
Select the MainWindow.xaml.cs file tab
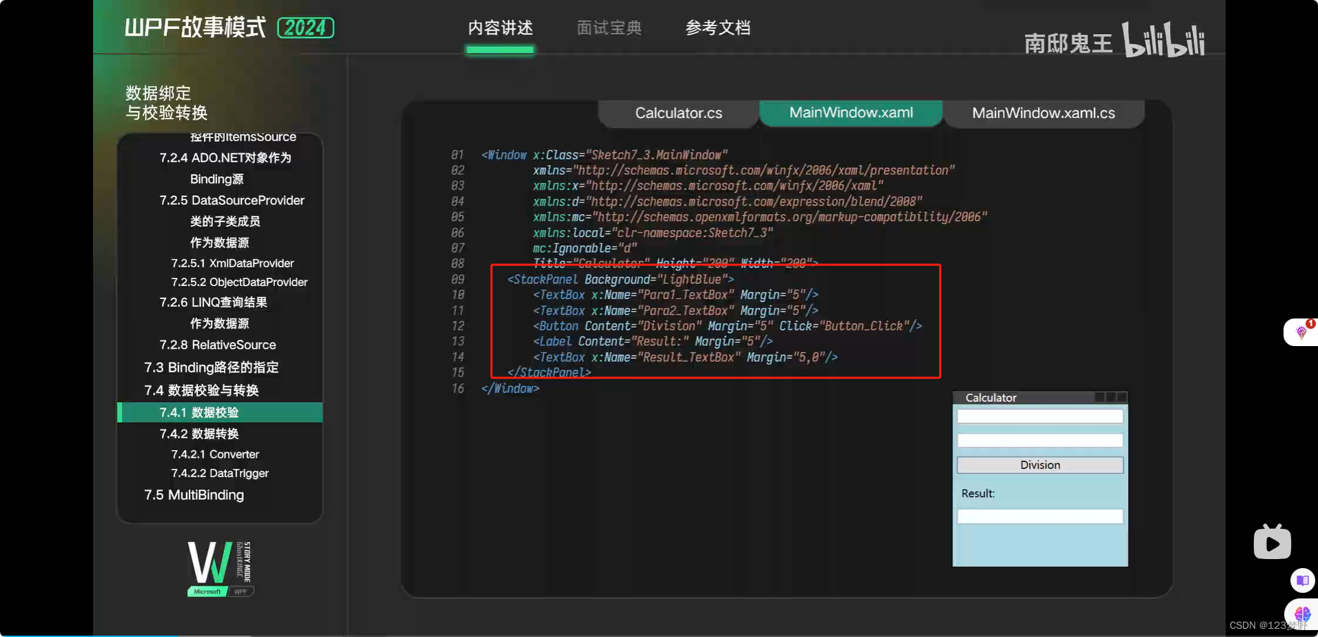1044,113
